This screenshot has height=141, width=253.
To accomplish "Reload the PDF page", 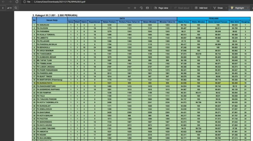I will pos(17,2).
